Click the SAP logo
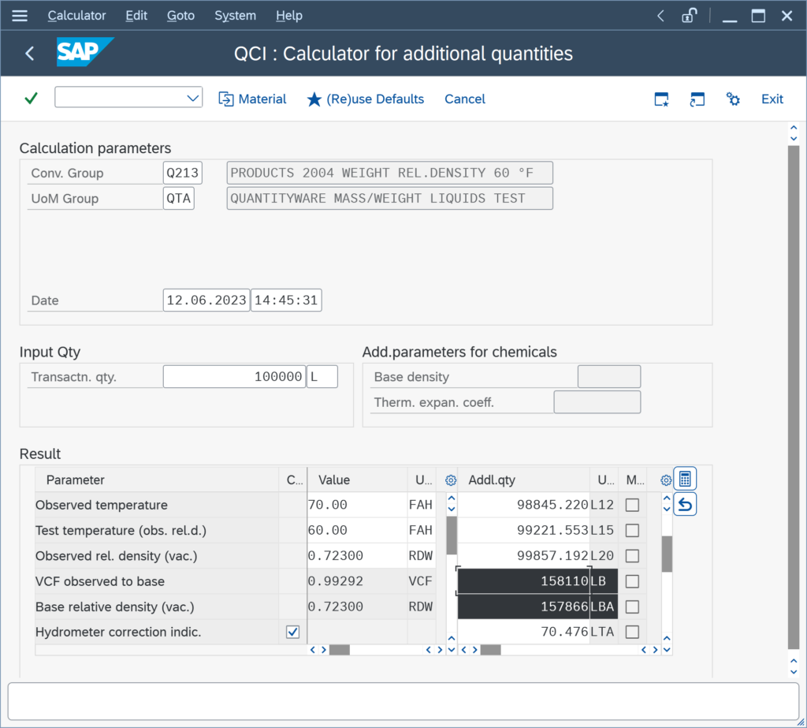This screenshot has height=728, width=807. coord(84,52)
